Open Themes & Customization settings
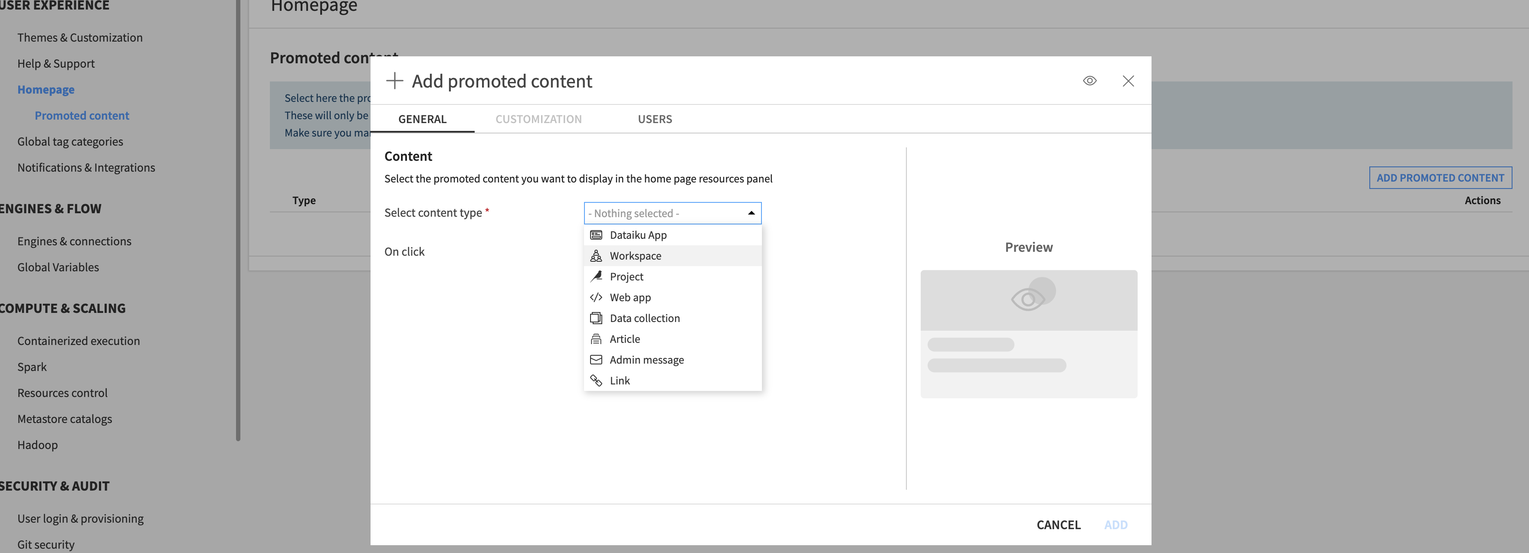 pyautogui.click(x=79, y=37)
